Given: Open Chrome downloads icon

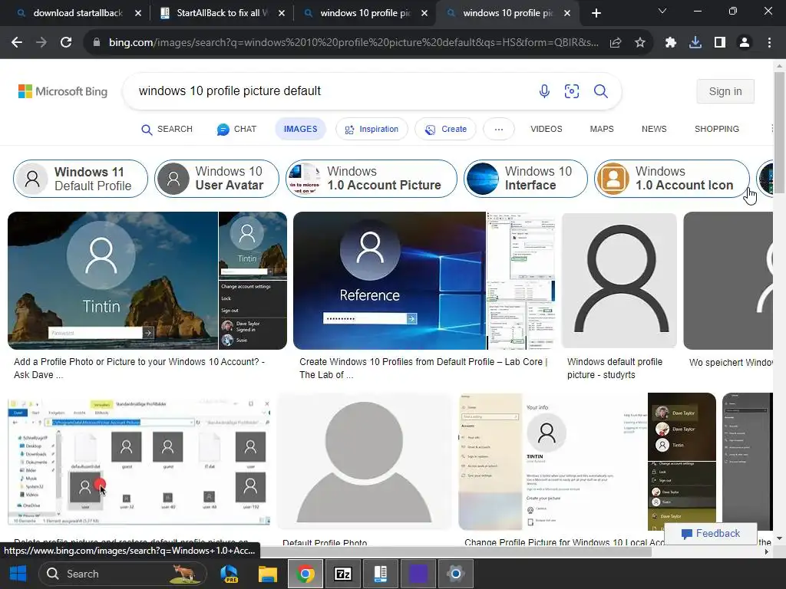Looking at the screenshot, I should pos(695,43).
